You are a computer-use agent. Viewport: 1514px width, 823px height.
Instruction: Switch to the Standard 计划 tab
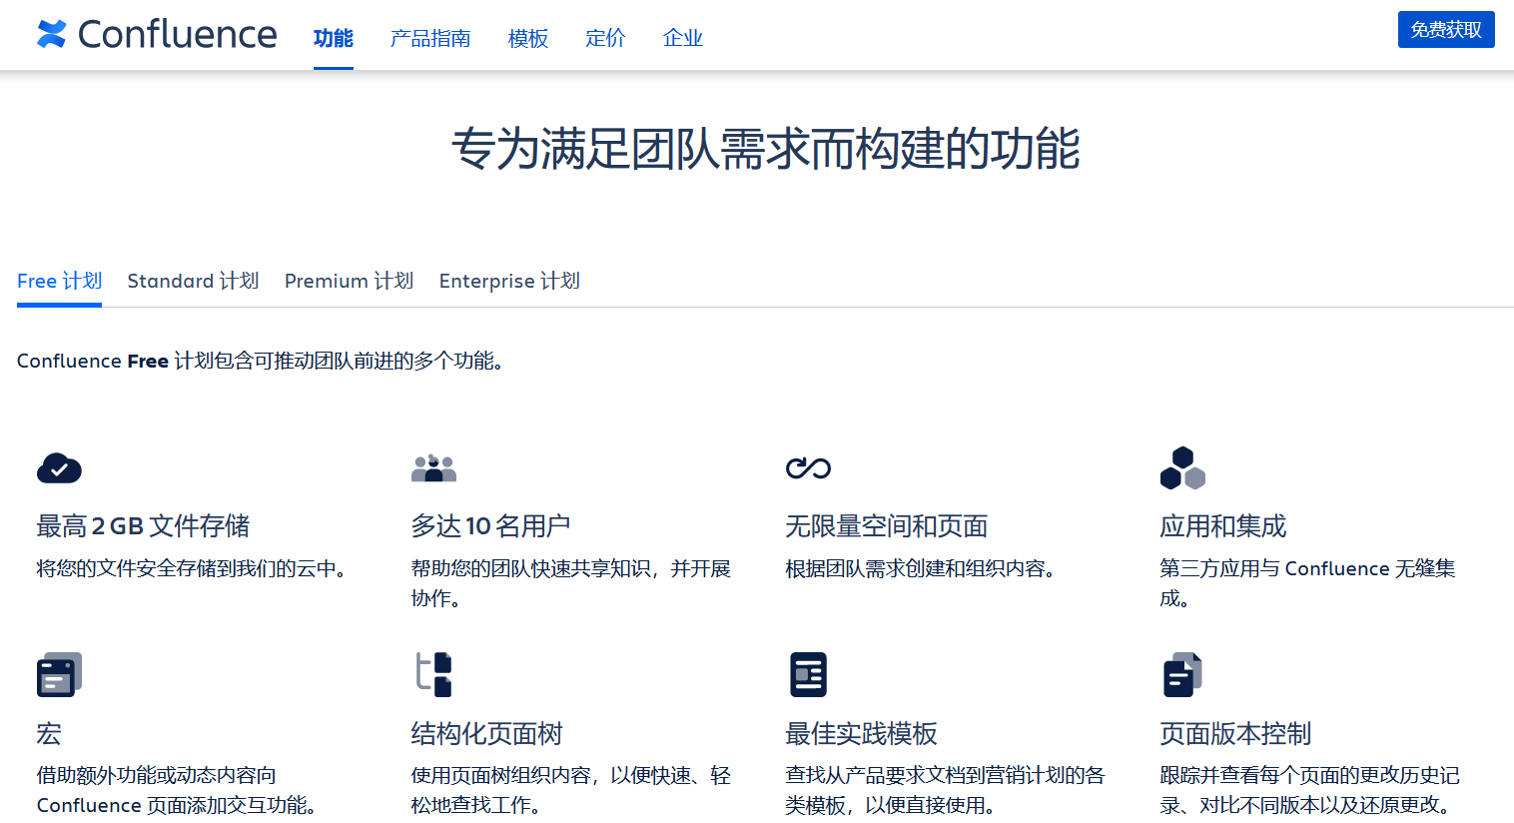pyautogui.click(x=193, y=281)
